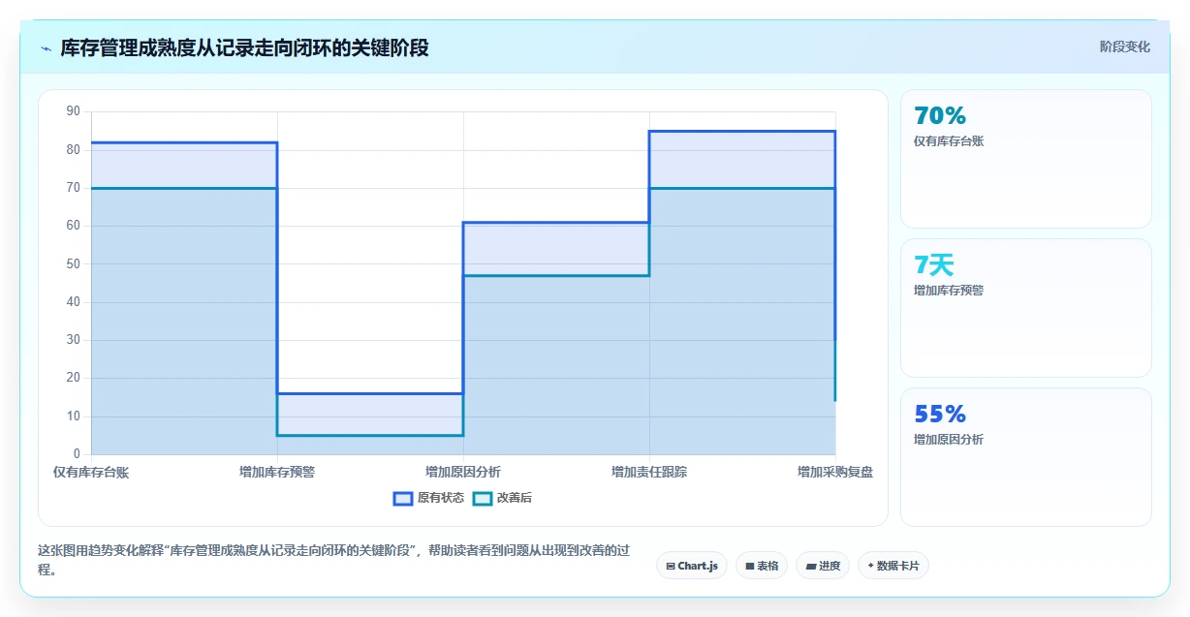Click the chart title 库存管理成熟度从记录走向闭环的关键阶段
The height and width of the screenshot is (617, 1190).
coord(244,47)
